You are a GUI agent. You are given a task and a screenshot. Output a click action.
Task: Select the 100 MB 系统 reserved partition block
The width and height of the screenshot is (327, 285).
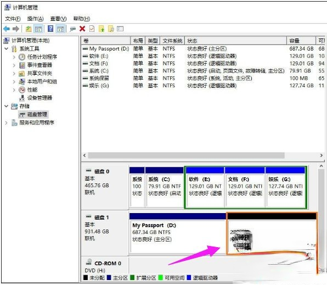click(137, 187)
